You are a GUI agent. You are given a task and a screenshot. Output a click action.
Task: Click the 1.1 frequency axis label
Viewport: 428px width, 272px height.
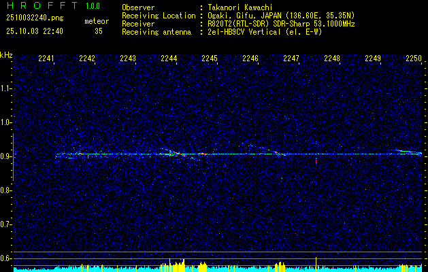(5, 88)
